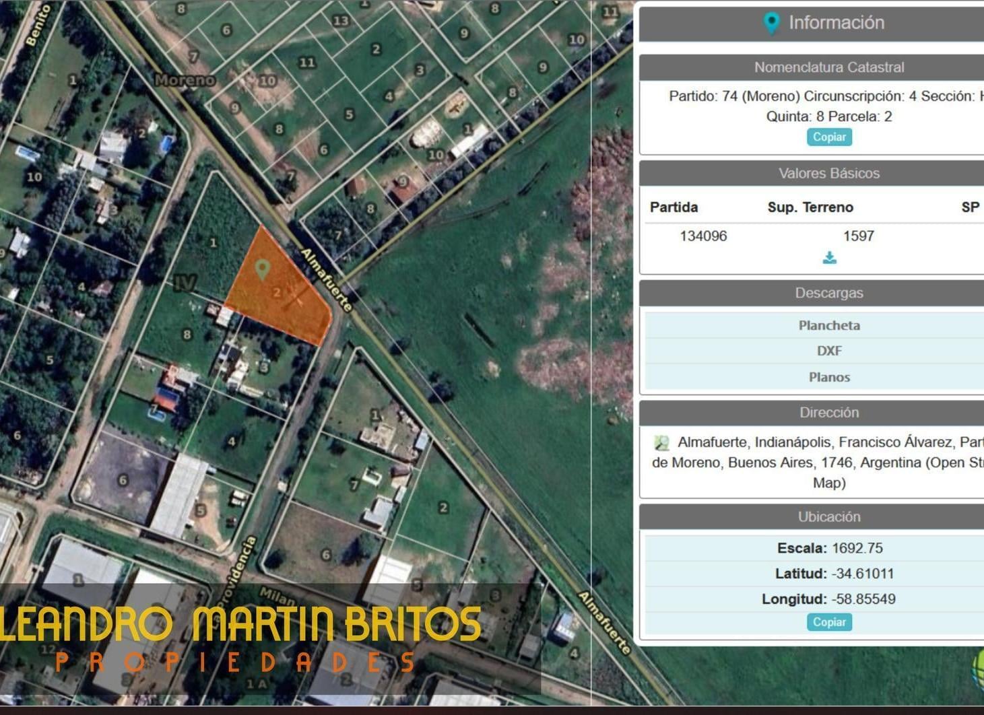Copy the Nomenclatura Catastral text

coord(829,137)
